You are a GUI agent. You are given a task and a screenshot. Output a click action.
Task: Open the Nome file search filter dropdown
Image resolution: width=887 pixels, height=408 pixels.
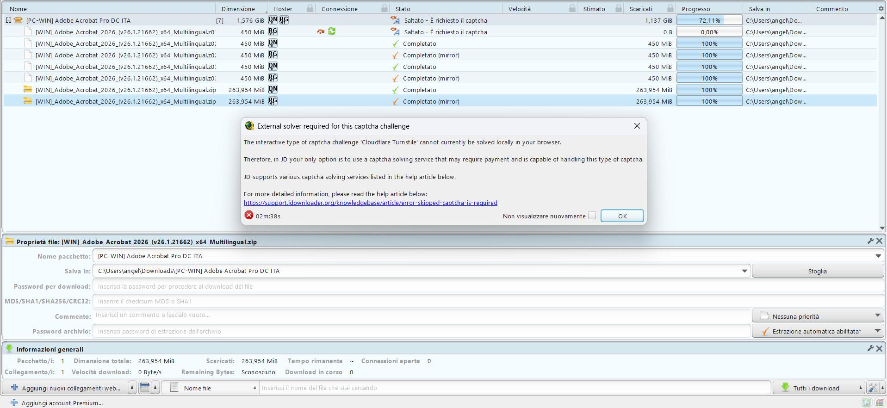tap(210, 388)
